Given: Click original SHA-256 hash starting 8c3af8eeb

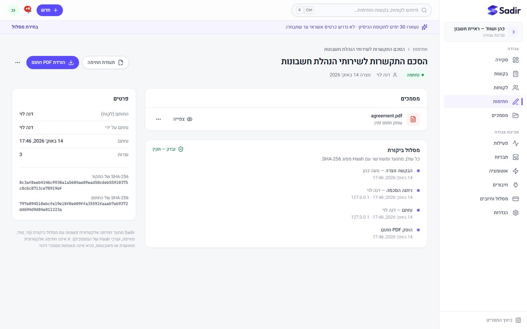Looking at the screenshot, I should coord(74,185).
